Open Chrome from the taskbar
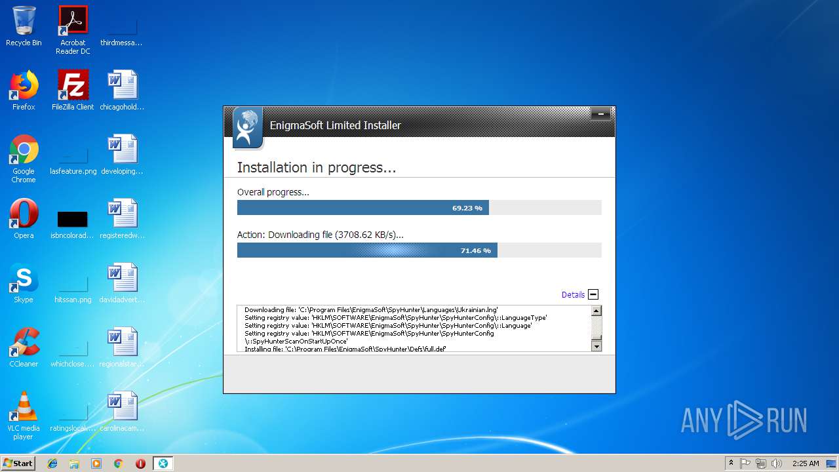The width and height of the screenshot is (839, 472). (x=119, y=463)
